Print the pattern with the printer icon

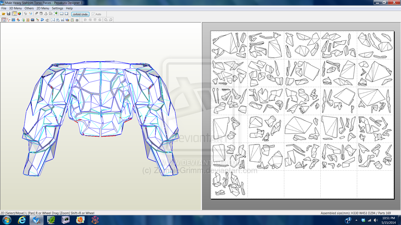click(x=77, y=20)
